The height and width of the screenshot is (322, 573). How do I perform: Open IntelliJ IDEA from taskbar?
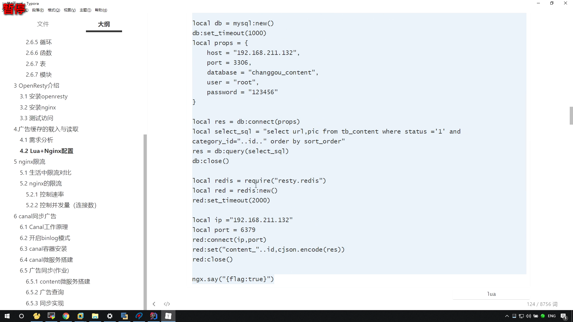pyautogui.click(x=154, y=316)
